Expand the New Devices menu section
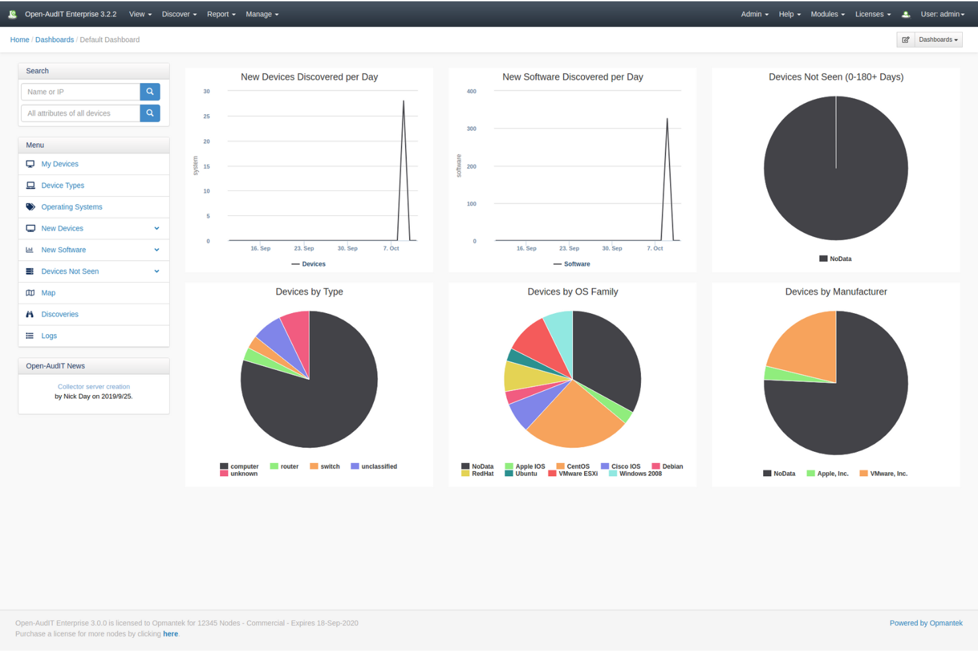978x652 pixels. click(157, 228)
